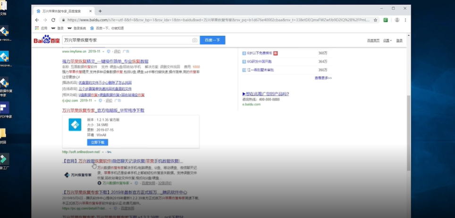Open the 登录系统 bookmark
The width and height of the screenshot is (455, 218).
pyautogui.click(x=77, y=28)
